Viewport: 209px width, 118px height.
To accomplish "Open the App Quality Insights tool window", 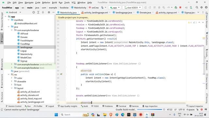I will click(x=68, y=106).
